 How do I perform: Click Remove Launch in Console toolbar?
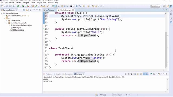point(128,74)
